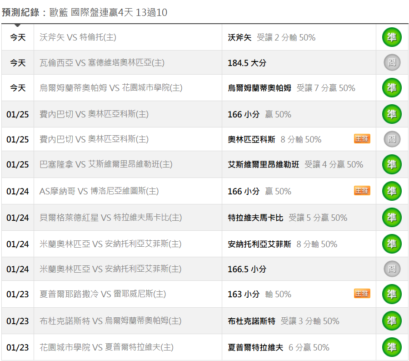
Task: Select match text 貝爾格萊德紅星 VS 特拉維夫馬卡比(主)
Action: click(x=110, y=218)
